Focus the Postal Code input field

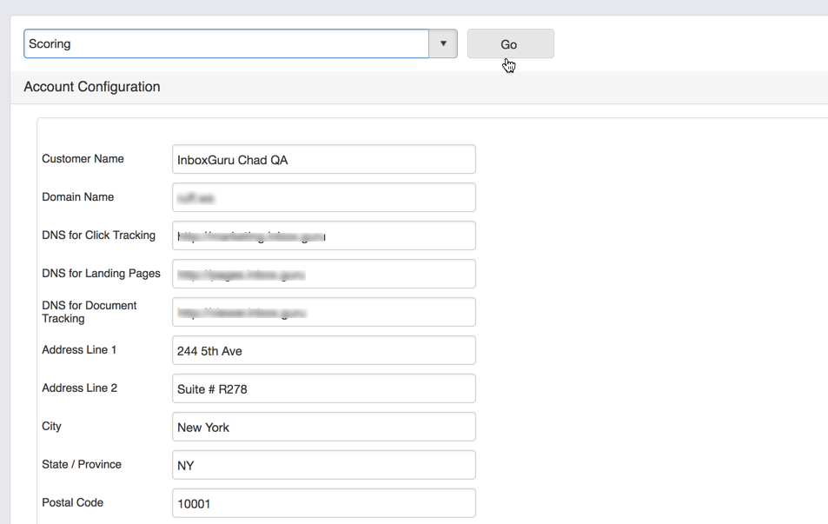coord(323,503)
